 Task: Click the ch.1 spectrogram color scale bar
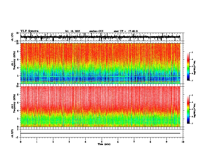click(x=188, y=67)
